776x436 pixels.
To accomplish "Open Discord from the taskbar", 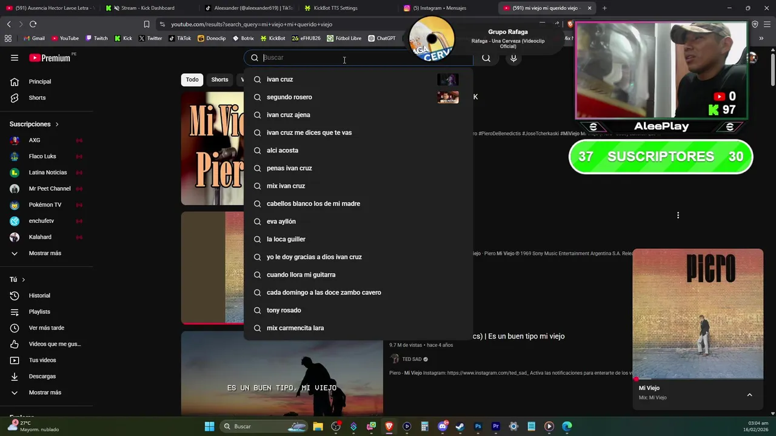I will tap(443, 426).
